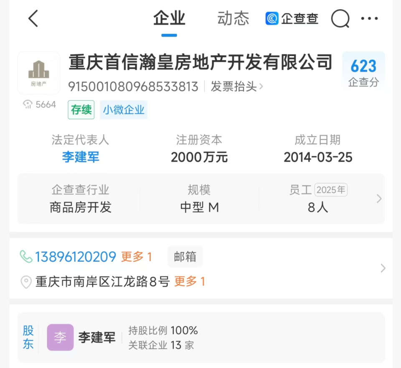Click the 法定代表人 label
This screenshot has width=401, height=368.
click(81, 140)
